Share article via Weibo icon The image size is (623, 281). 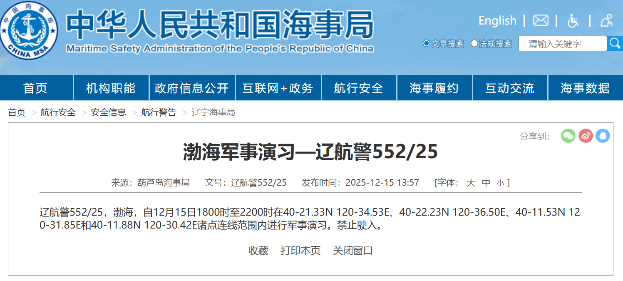tap(586, 136)
